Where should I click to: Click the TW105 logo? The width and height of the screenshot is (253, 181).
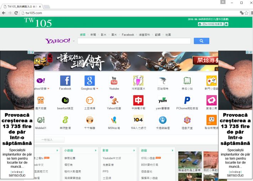point(38,22)
